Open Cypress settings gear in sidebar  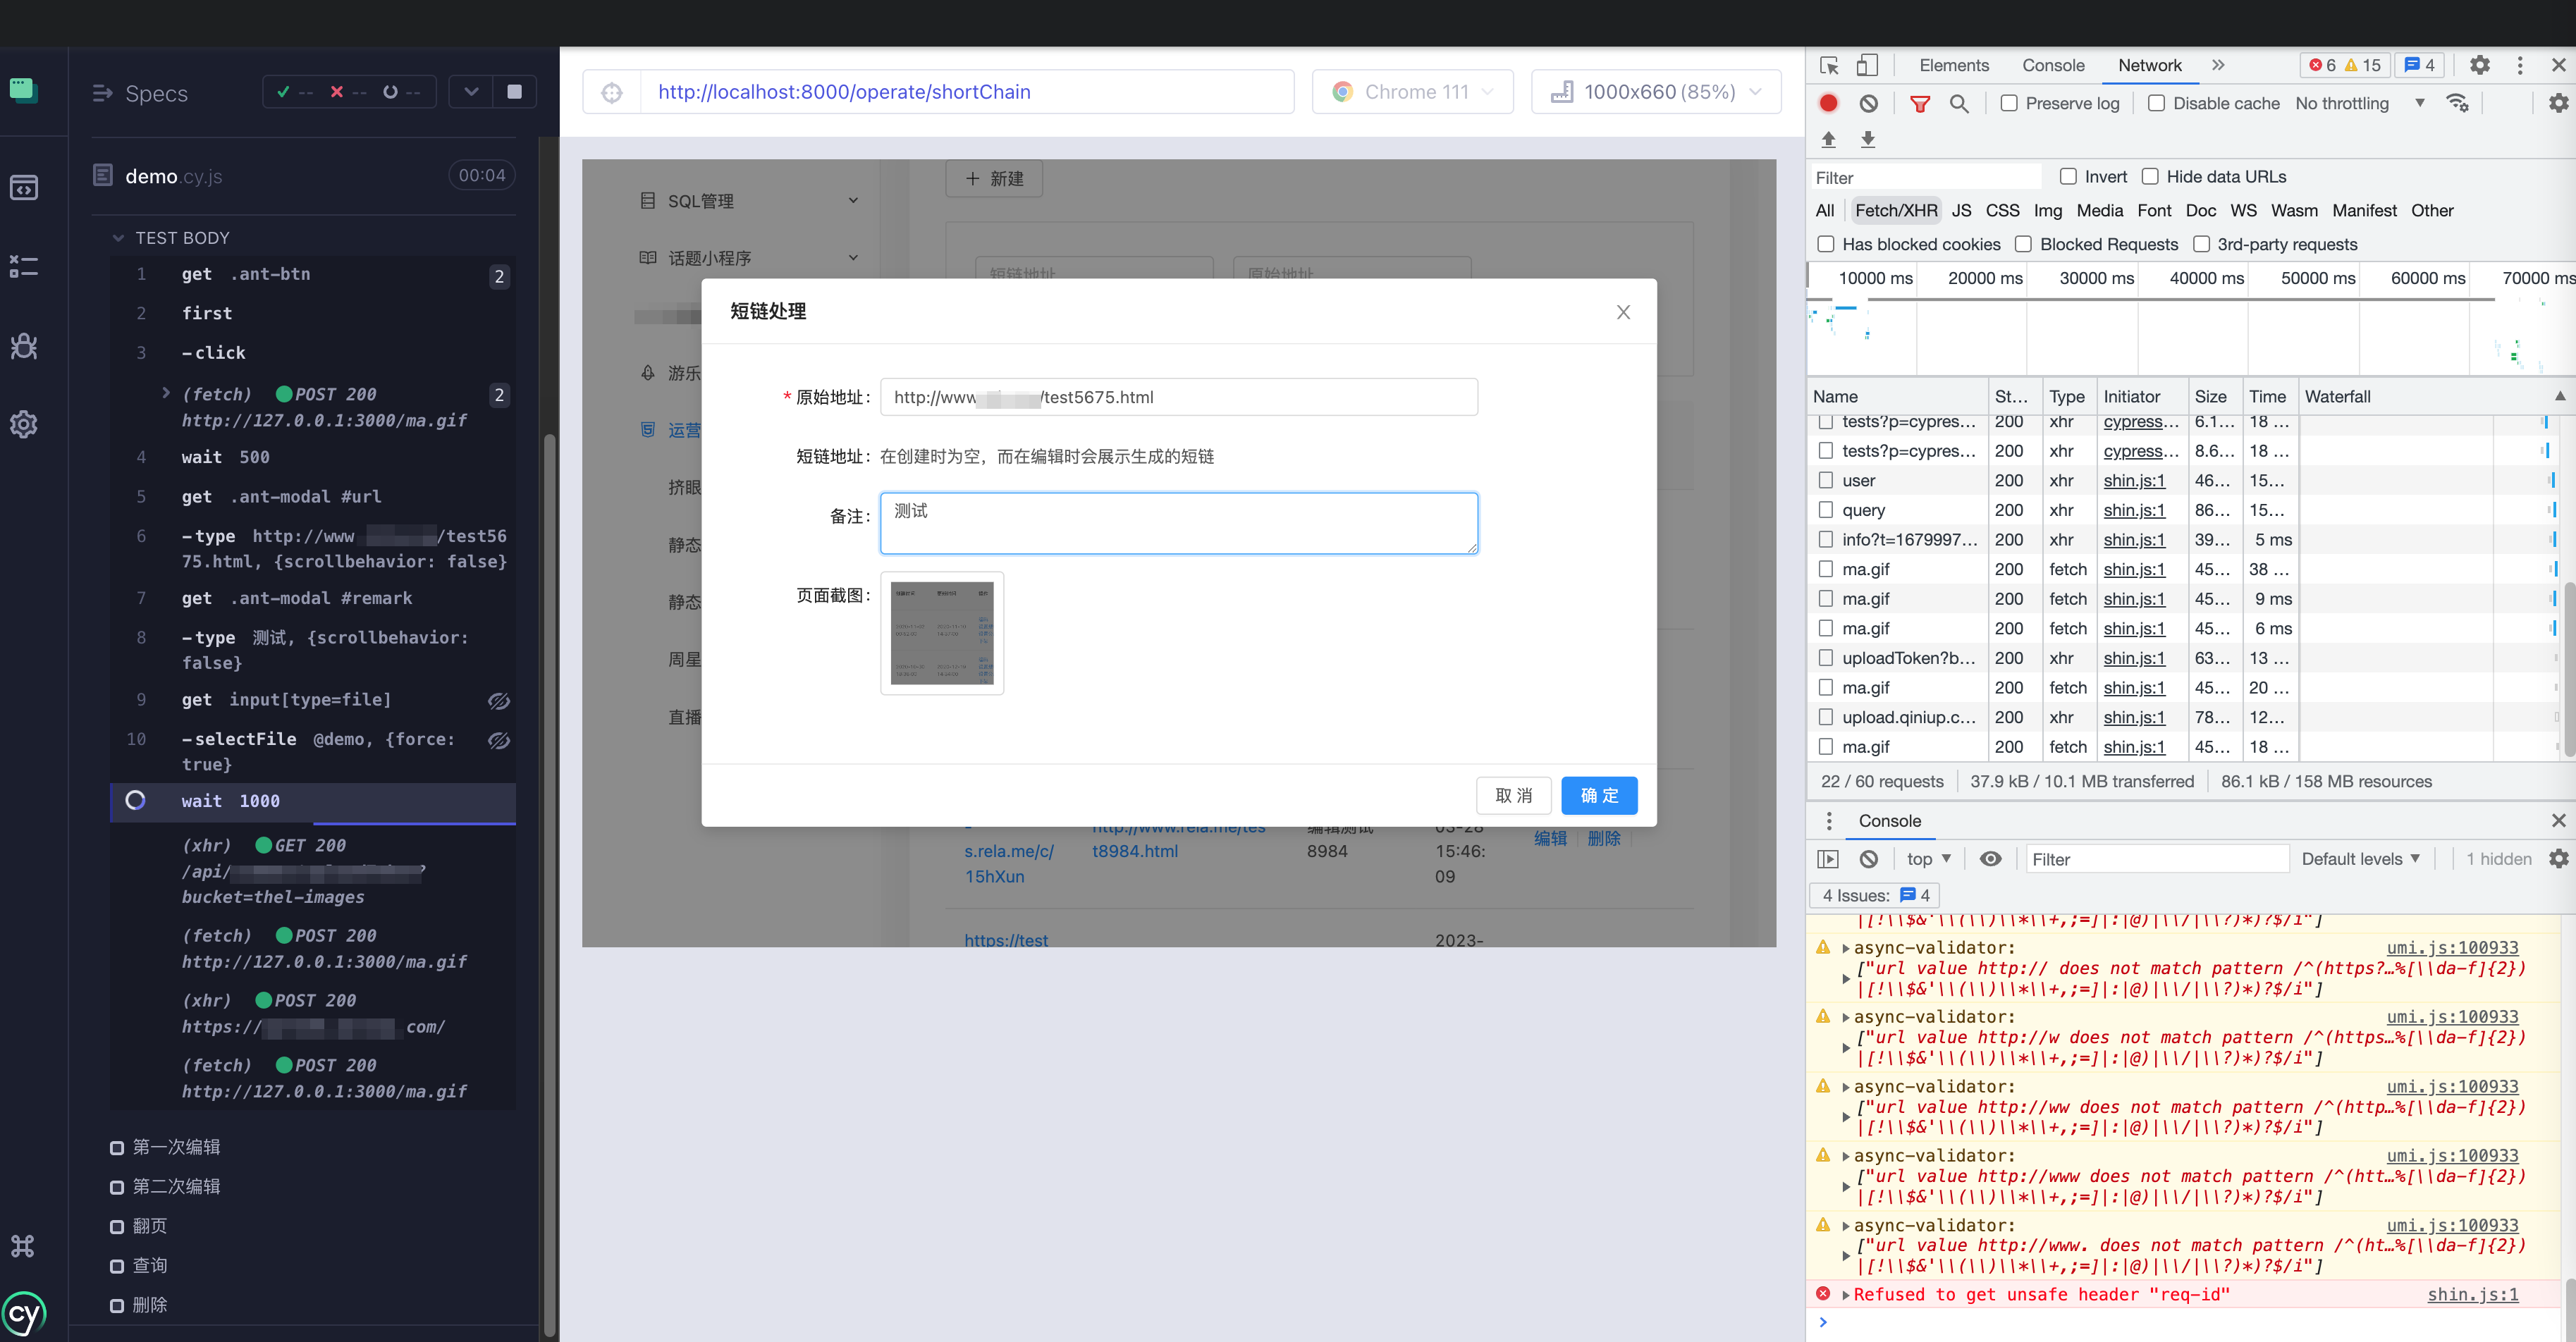click(x=24, y=424)
